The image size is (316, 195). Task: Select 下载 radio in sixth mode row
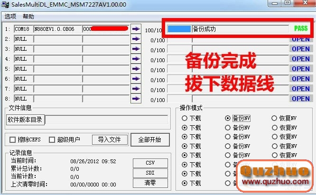pos(185,165)
